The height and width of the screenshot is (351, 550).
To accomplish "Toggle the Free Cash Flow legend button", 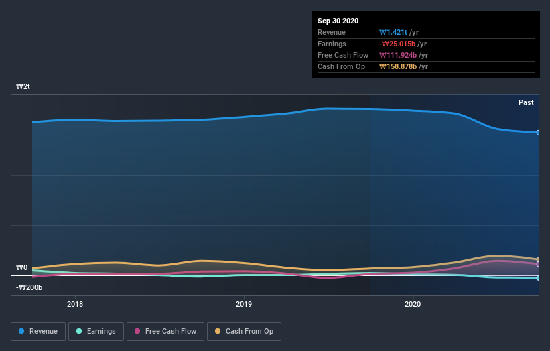I will [x=165, y=332].
